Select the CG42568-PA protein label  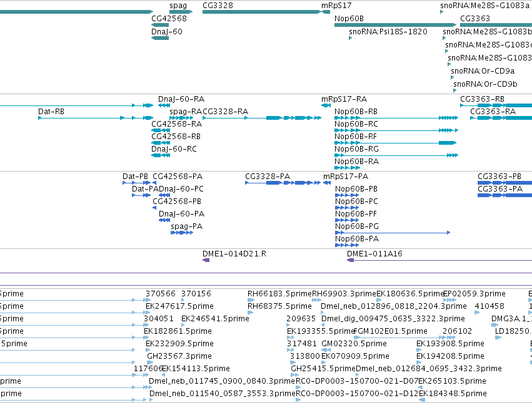178,177
